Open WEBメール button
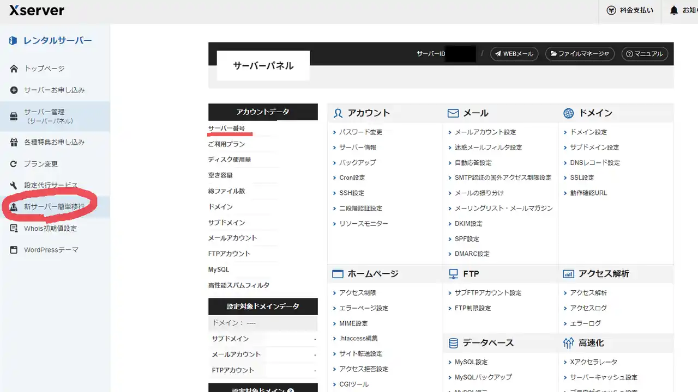This screenshot has width=698, height=392. [514, 54]
